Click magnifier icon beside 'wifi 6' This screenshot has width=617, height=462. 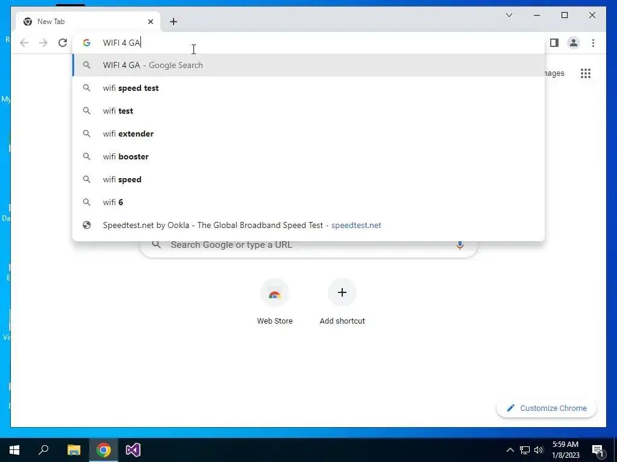point(87,202)
